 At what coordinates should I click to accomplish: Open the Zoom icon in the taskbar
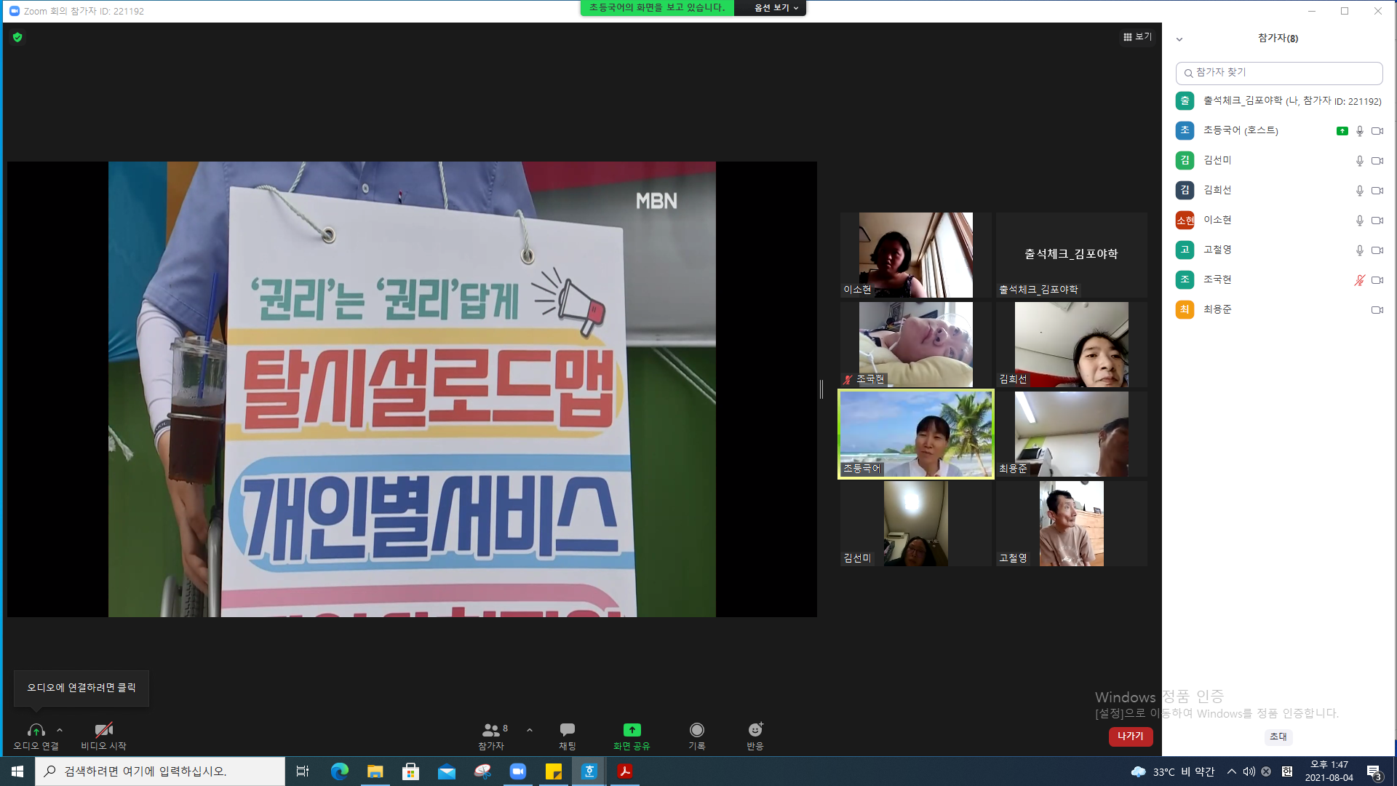518,771
